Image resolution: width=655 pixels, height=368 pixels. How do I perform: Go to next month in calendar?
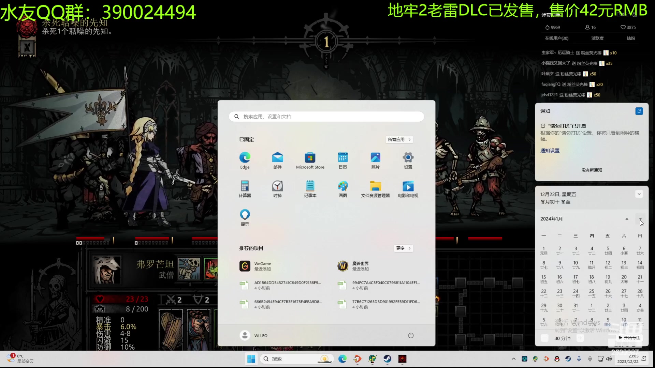coord(640,219)
